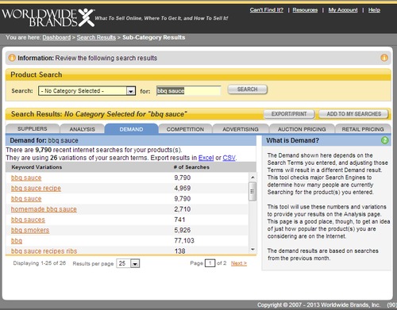Click the Search button
Screen dimensions: 397x310
coord(248,90)
